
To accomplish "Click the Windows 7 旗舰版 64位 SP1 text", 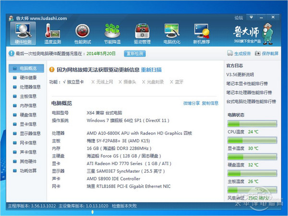I will click(128, 120).
